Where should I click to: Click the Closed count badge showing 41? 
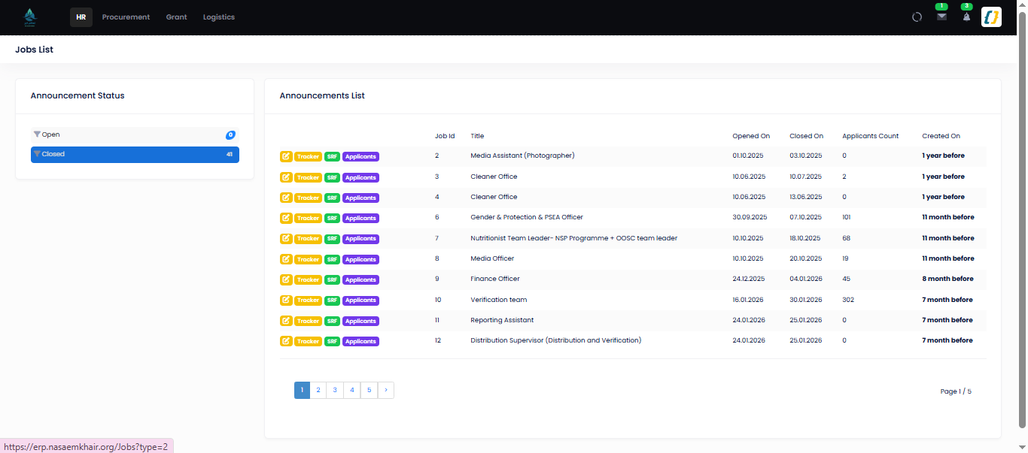tap(230, 154)
